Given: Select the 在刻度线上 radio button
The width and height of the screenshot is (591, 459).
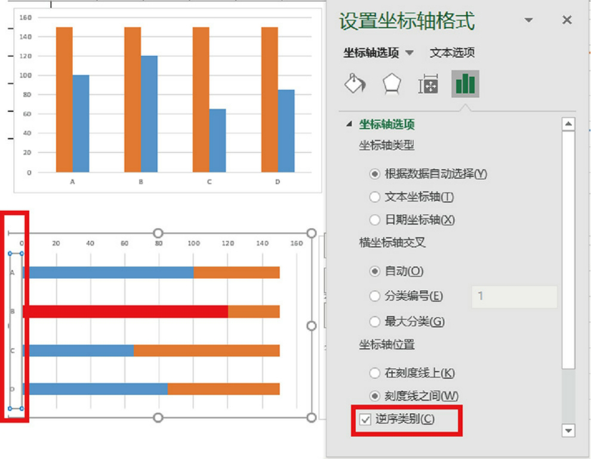Looking at the screenshot, I should coord(375,373).
